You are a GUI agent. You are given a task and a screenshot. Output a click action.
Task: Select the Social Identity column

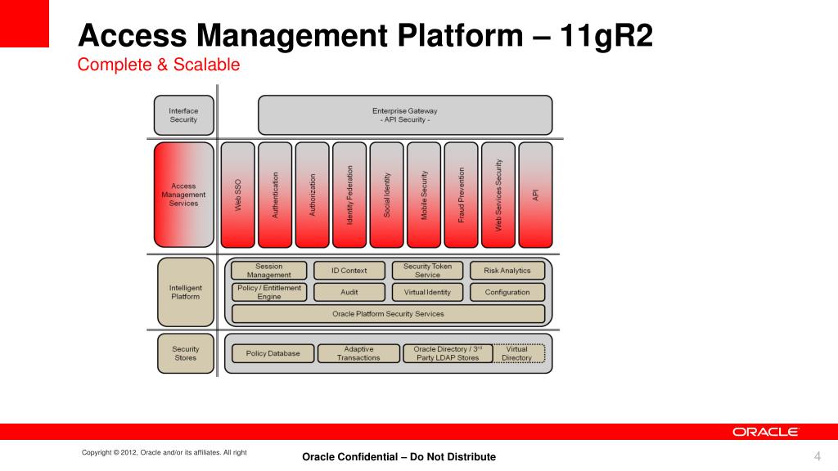click(x=387, y=195)
